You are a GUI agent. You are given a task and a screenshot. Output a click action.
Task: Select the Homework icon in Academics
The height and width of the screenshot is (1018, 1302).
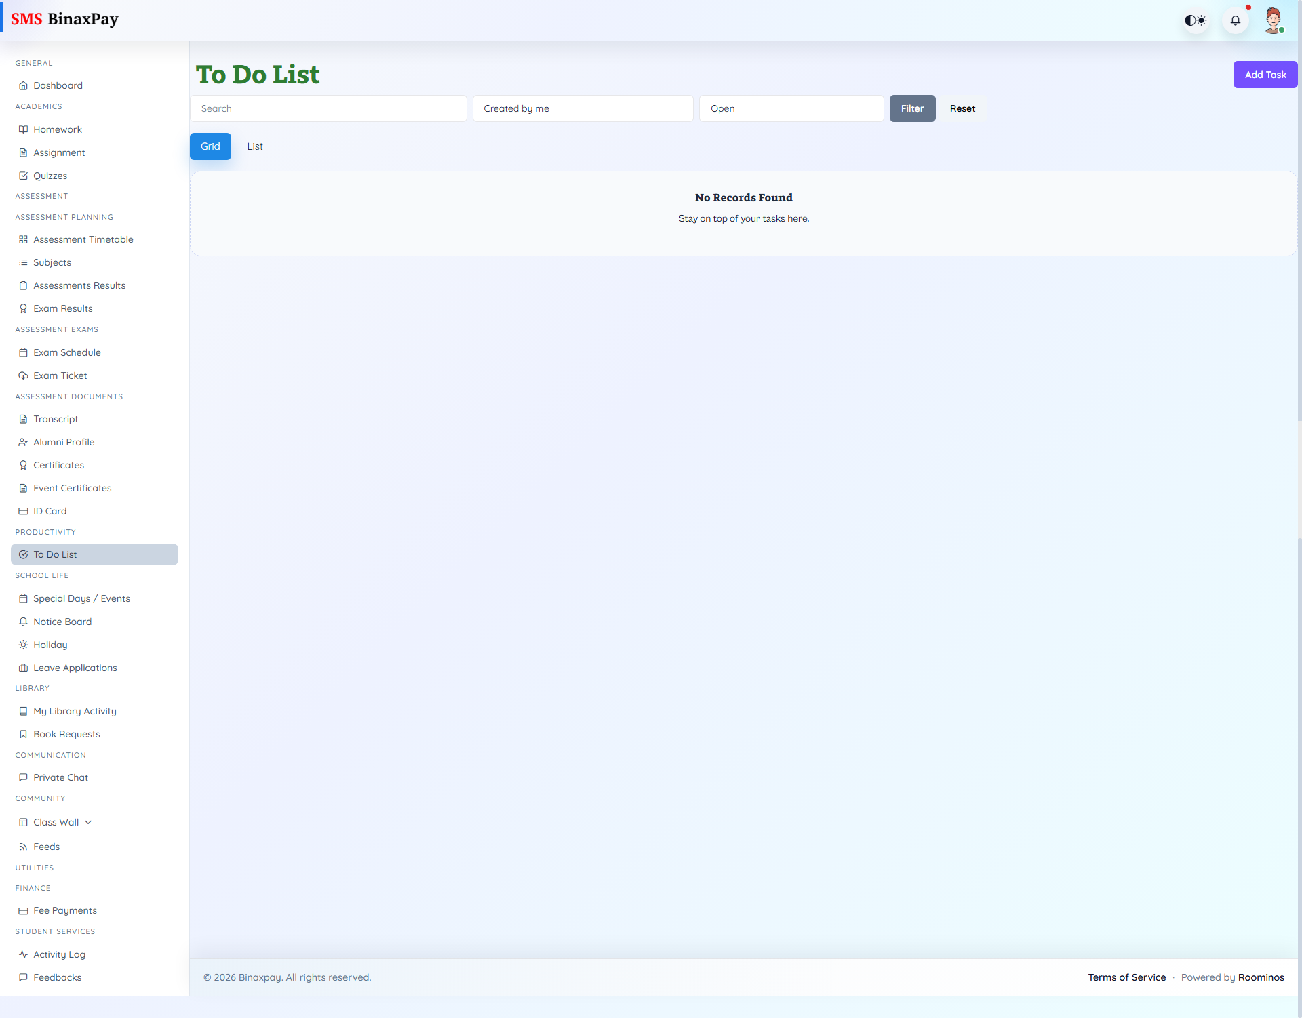click(x=23, y=129)
